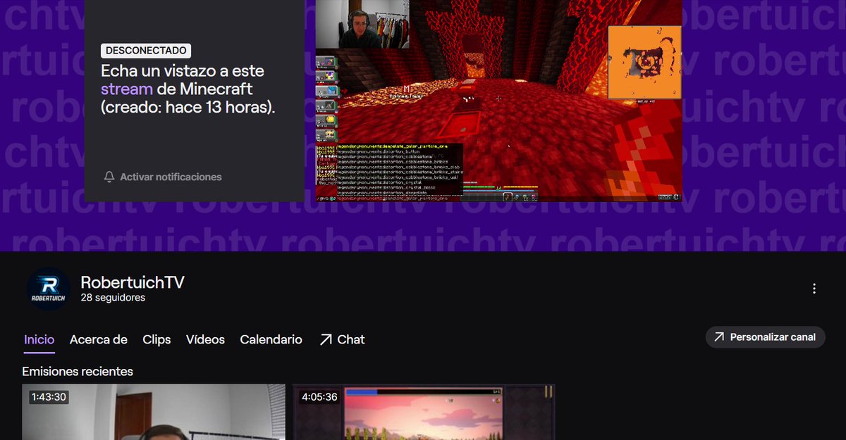
Task: Click the DESCONECTADO status badge
Action: coord(146,51)
